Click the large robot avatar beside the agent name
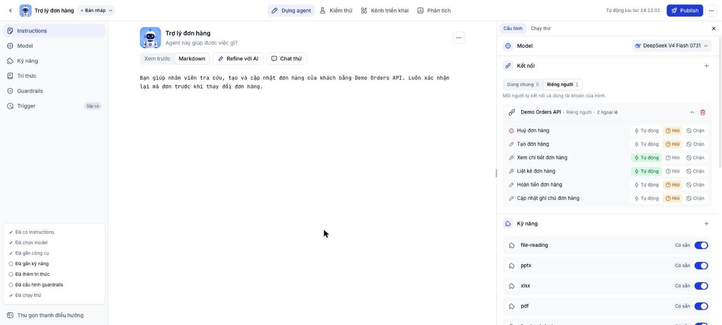This screenshot has height=325, width=722. 151,38
